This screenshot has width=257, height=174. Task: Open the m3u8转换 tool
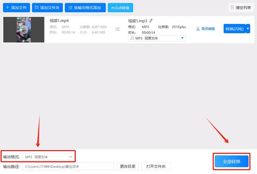(120, 8)
